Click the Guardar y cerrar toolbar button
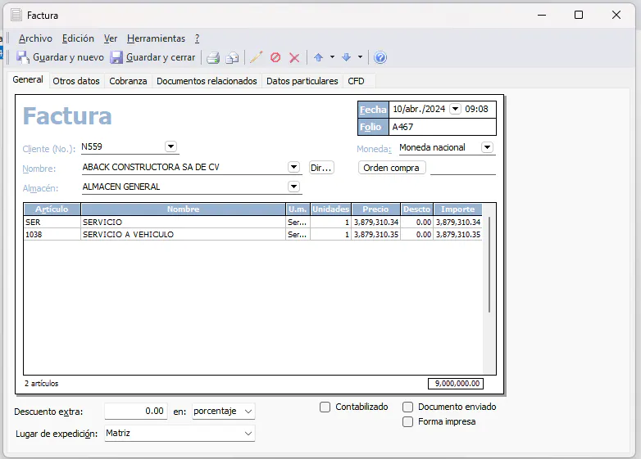 coord(153,57)
